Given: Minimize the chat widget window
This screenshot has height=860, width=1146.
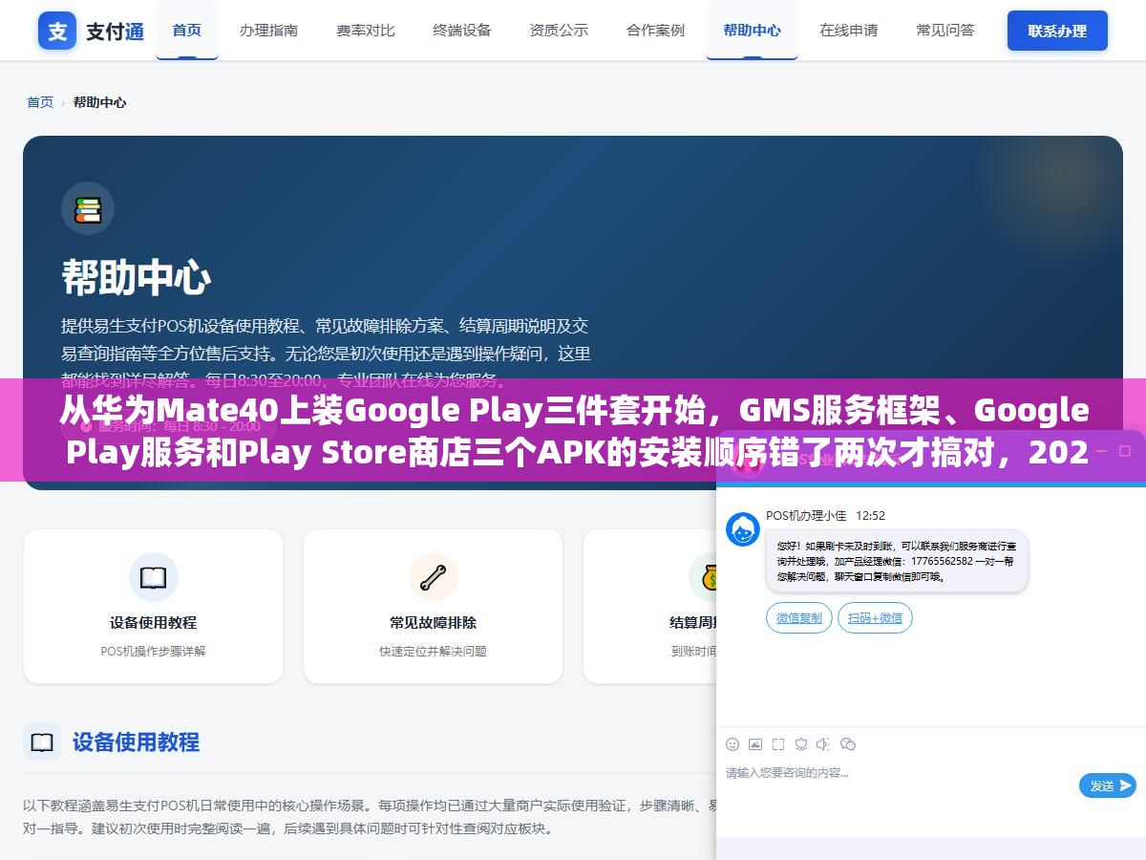Looking at the screenshot, I should click(1100, 450).
